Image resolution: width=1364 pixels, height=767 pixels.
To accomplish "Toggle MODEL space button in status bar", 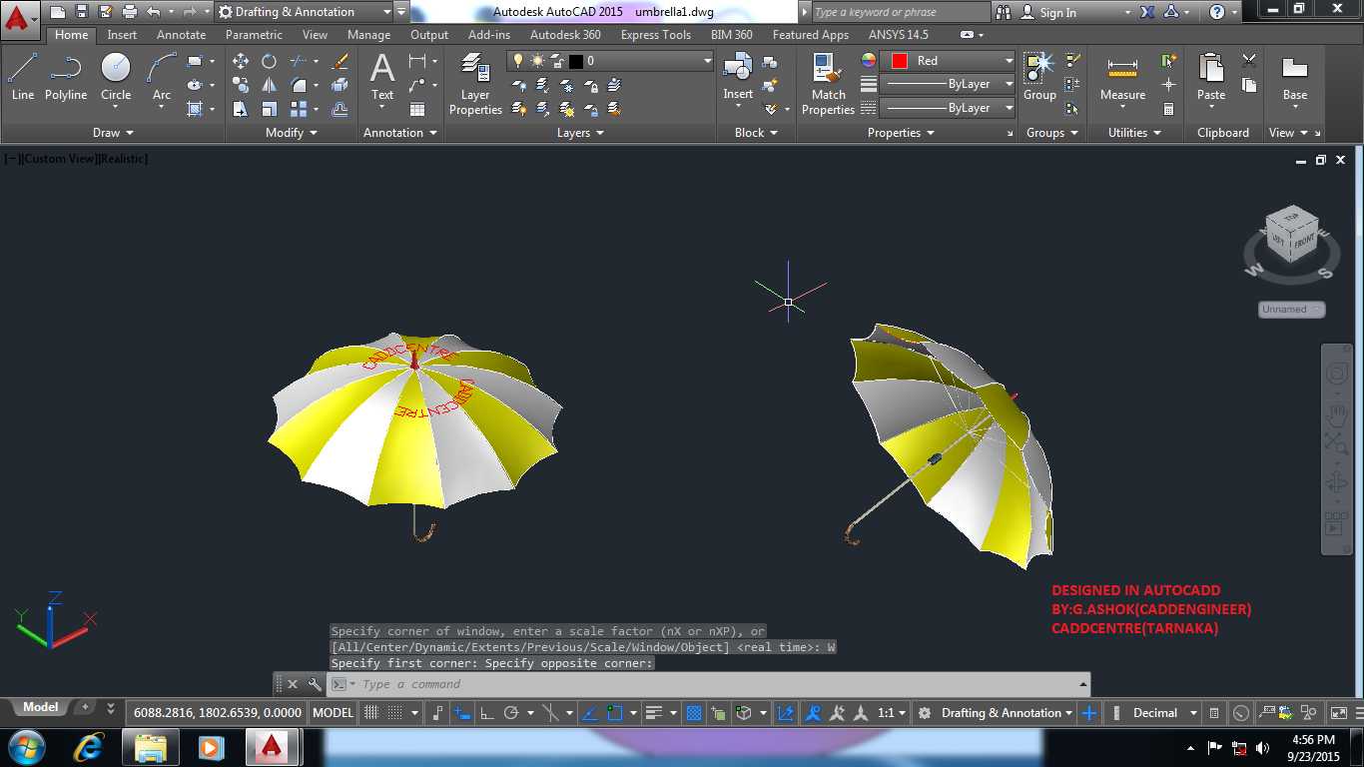I will tap(333, 713).
